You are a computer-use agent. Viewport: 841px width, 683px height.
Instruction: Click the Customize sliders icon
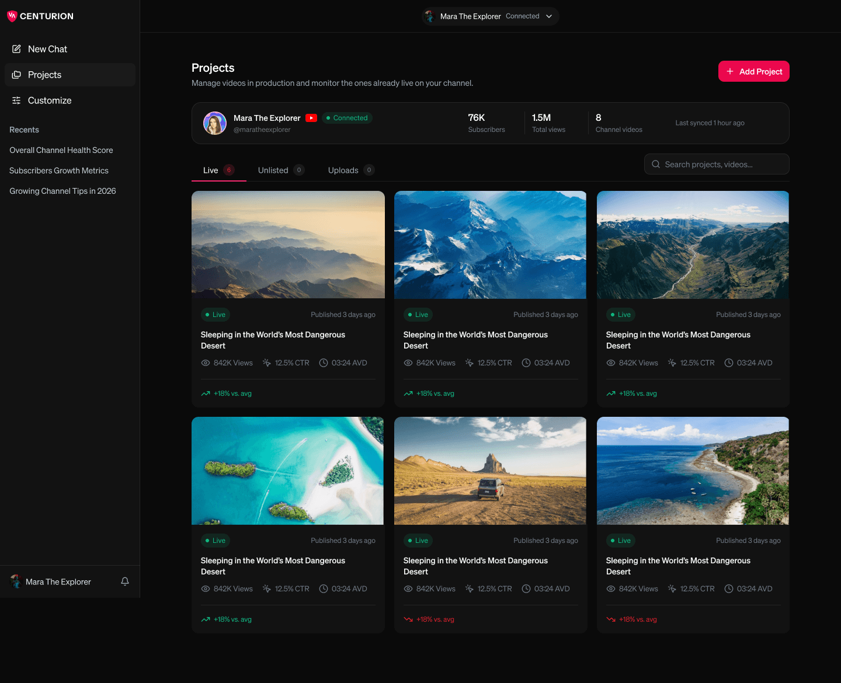coord(16,100)
